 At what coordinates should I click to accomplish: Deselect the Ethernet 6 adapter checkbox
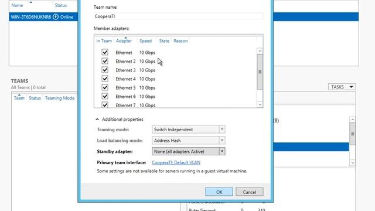(105, 96)
